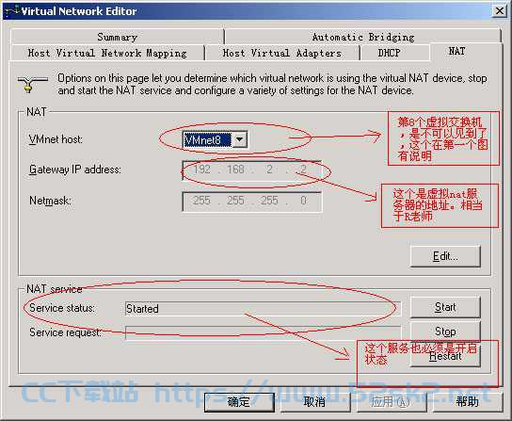Open help with the 帮助 button
Image resolution: width=512 pixels, height=421 pixels.
[468, 402]
